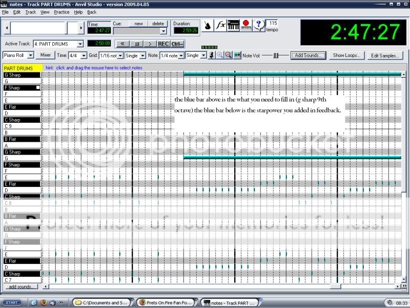Click the stop square button
The height and width of the screenshot is (308, 410).
(136, 44)
